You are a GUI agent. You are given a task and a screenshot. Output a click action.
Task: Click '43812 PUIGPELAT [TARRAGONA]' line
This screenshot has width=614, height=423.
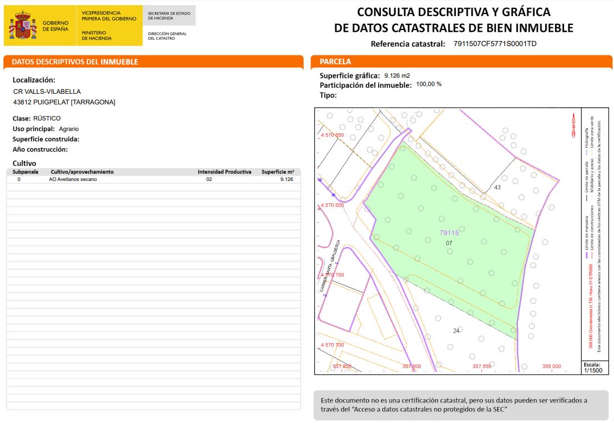coord(64,102)
